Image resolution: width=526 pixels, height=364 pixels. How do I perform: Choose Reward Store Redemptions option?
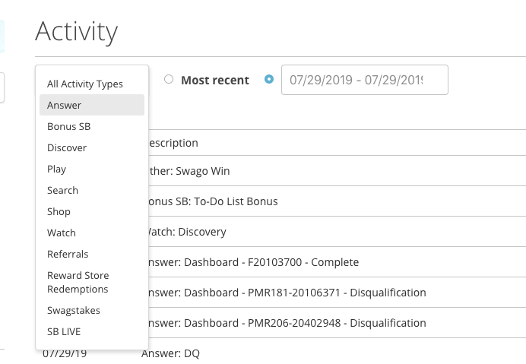(x=78, y=282)
